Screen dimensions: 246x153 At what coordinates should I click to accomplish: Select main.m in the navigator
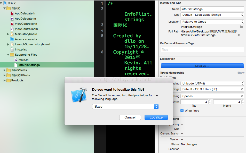click(x=23, y=60)
